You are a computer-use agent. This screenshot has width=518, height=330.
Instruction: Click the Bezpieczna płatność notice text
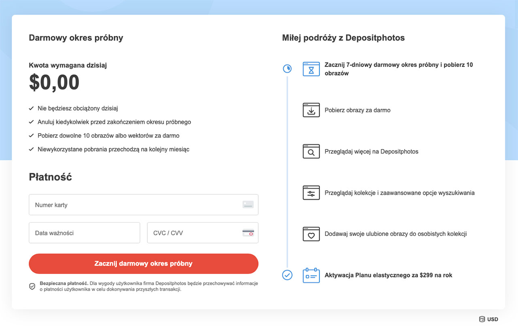pos(149,286)
